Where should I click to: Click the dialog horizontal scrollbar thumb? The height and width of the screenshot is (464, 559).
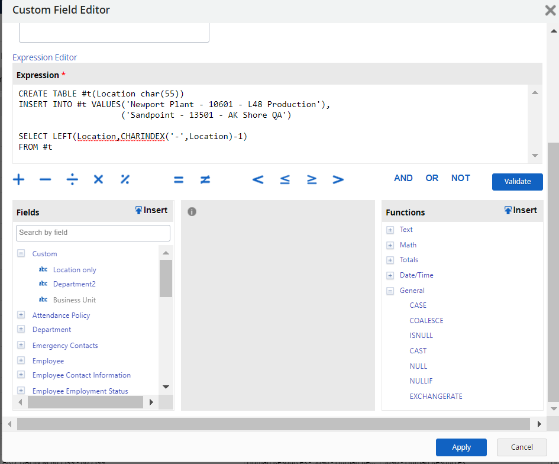click(273, 424)
